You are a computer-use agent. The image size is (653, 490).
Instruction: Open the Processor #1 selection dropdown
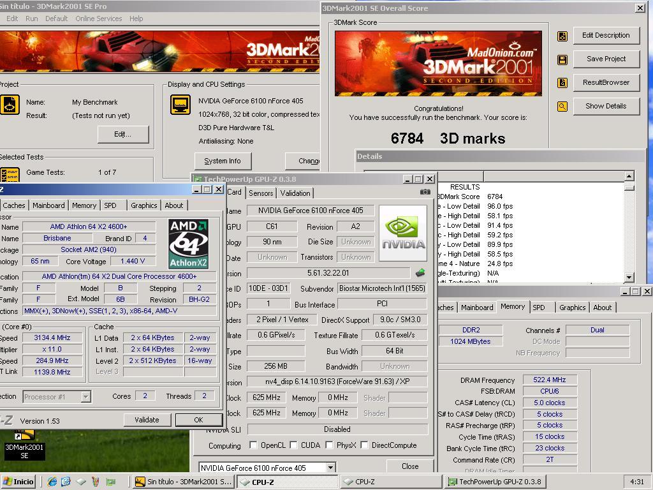click(86, 397)
